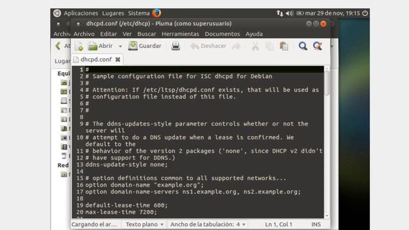Image resolution: width=409 pixels, height=230 pixels.
Task: Close the dhcpd.conf tab
Action: coord(118,59)
